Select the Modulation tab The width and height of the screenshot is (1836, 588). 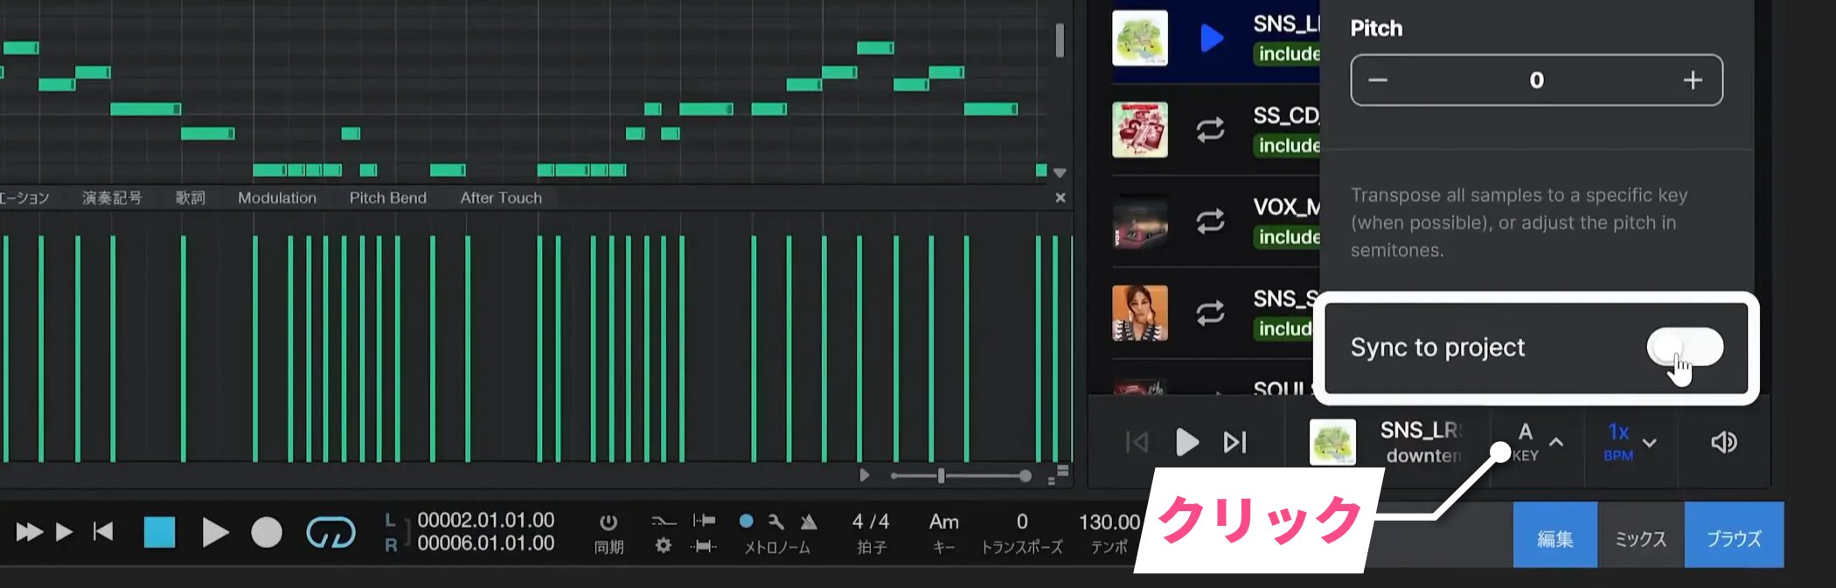(x=277, y=198)
